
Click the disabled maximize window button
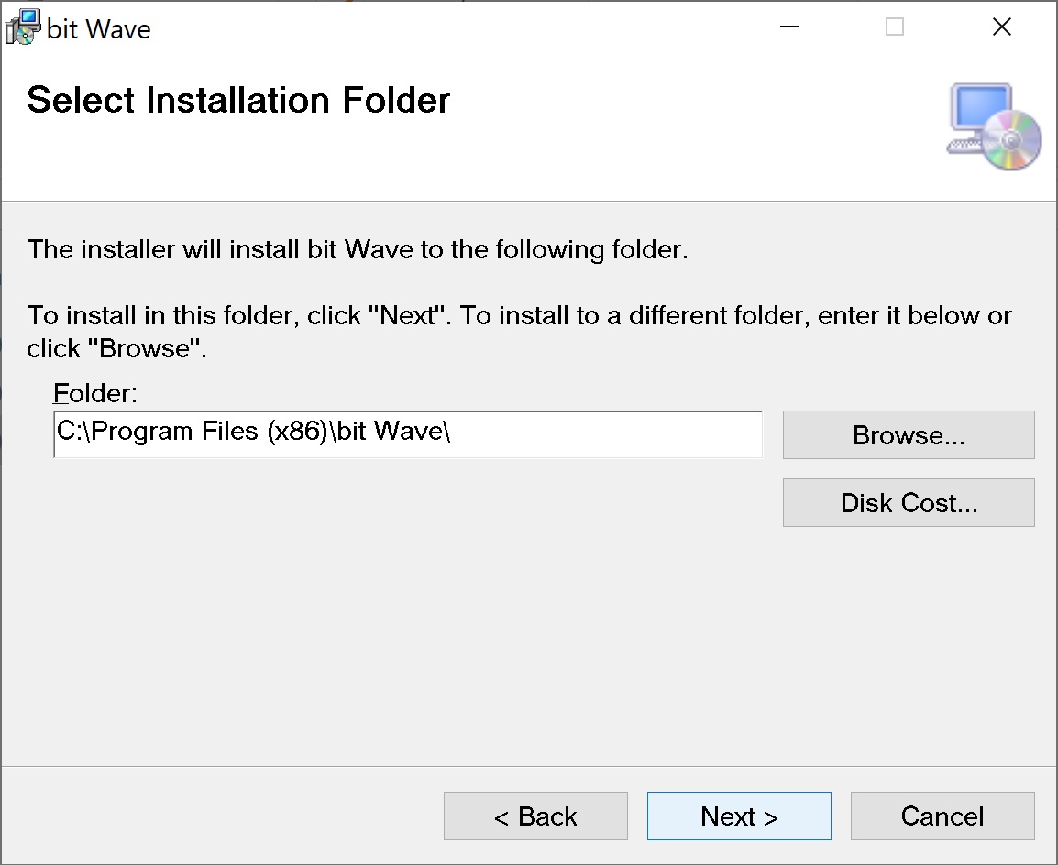(895, 27)
